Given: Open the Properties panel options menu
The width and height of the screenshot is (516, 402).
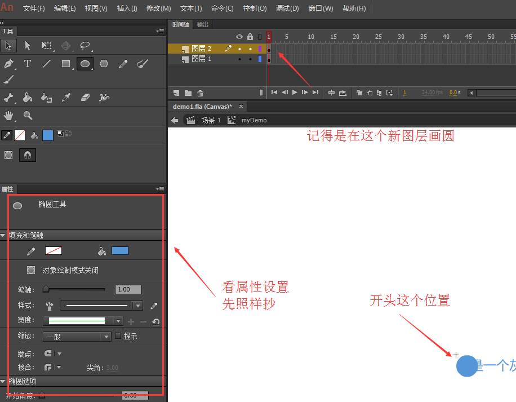Looking at the screenshot, I should pyautogui.click(x=160, y=189).
